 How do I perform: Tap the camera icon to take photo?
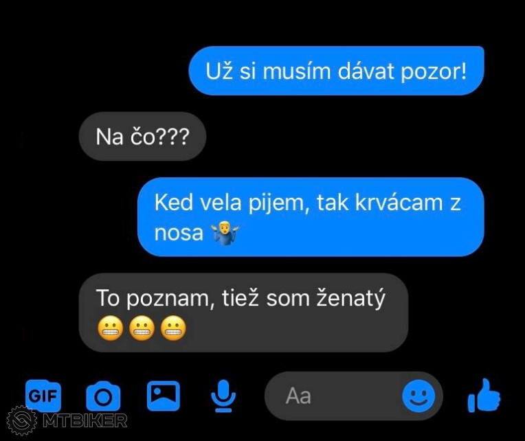(103, 396)
